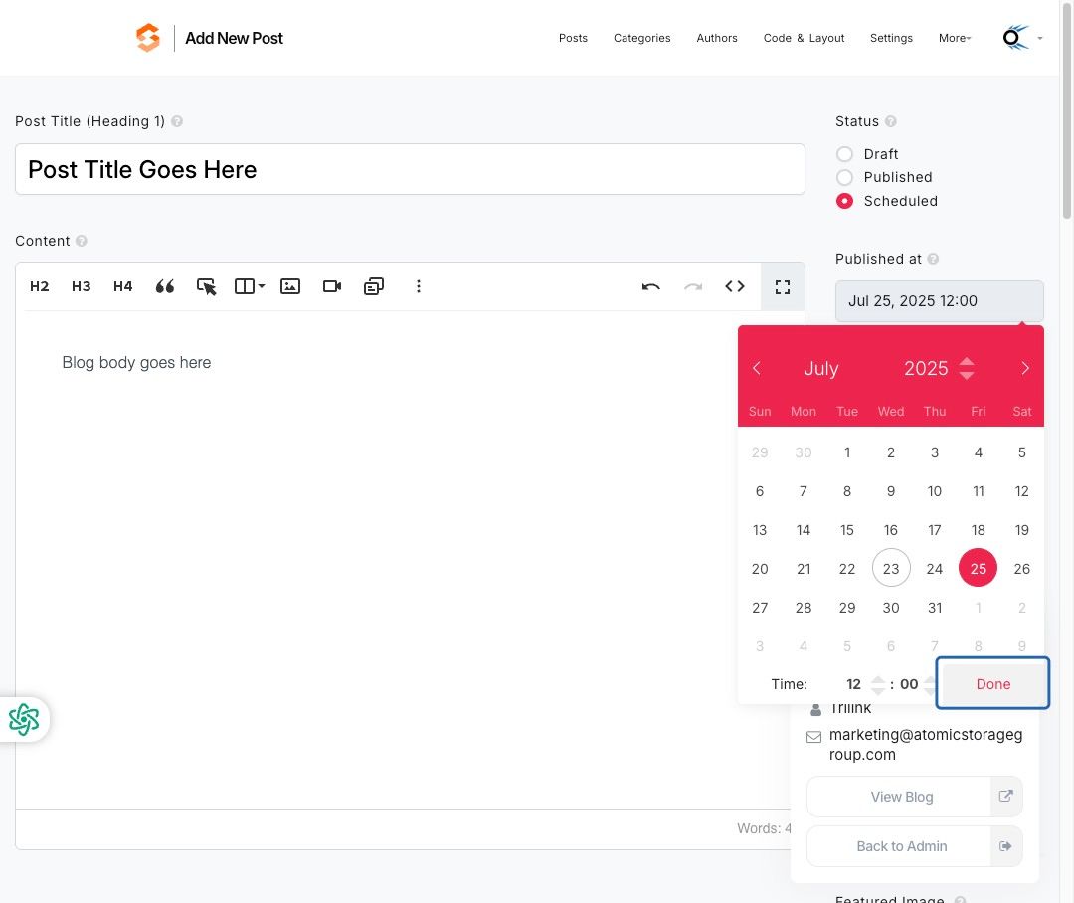Image resolution: width=1074 pixels, height=903 pixels.
Task: Confirm date with Done button
Action: click(x=993, y=684)
